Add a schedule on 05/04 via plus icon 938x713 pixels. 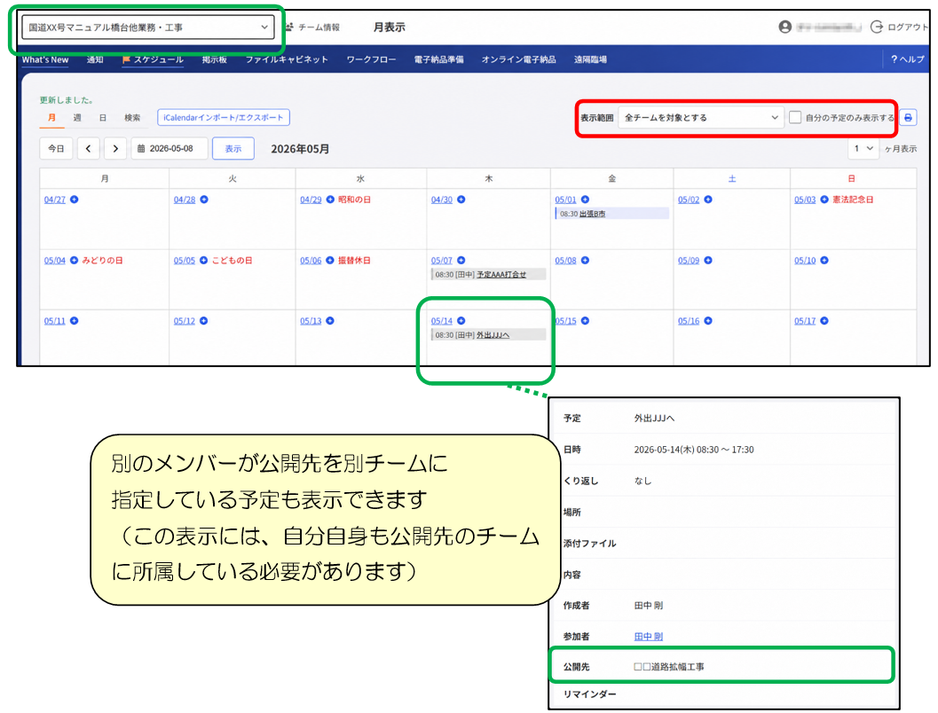[x=75, y=261]
